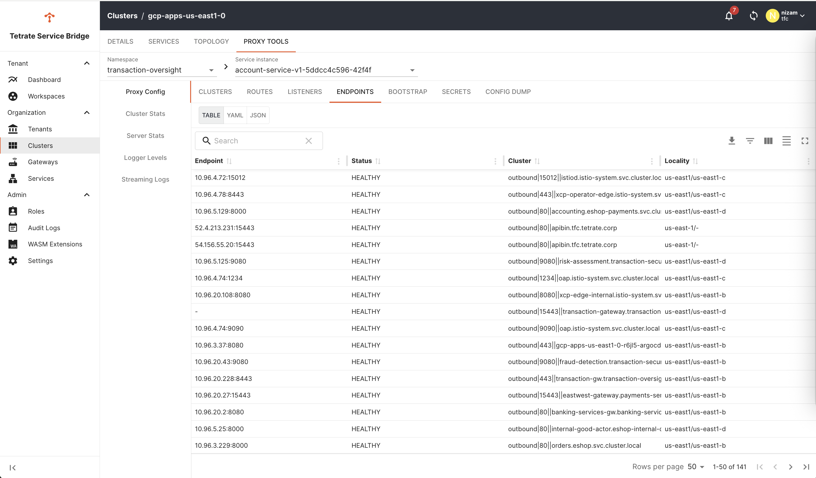Open the TOPOLOGY tab
The height and width of the screenshot is (478, 816).
tap(211, 41)
